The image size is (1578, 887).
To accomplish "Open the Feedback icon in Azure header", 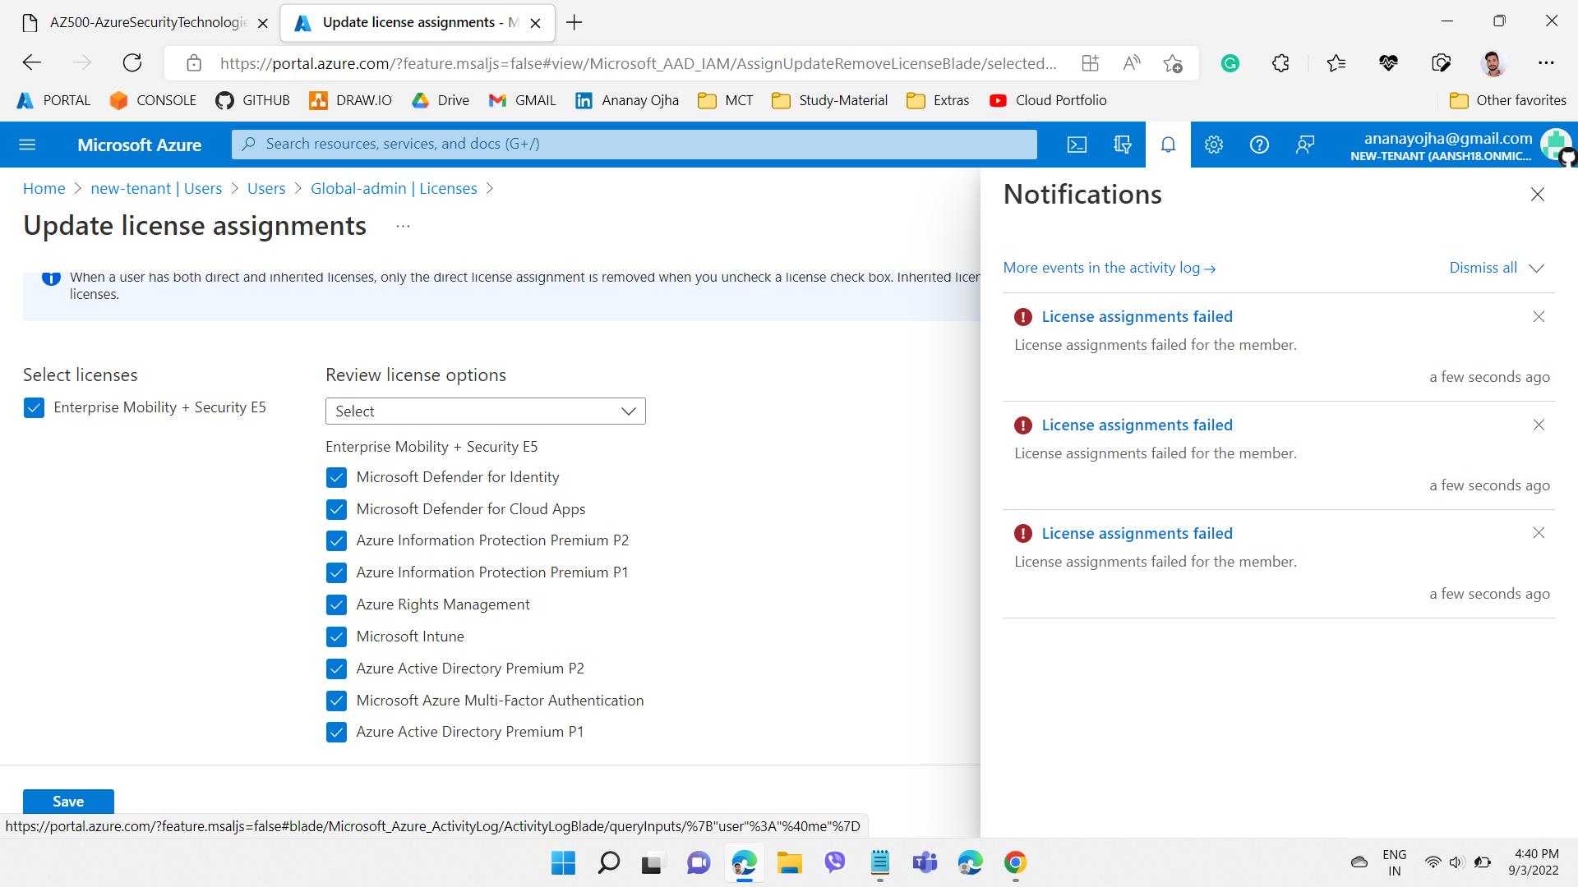I will [x=1305, y=145].
